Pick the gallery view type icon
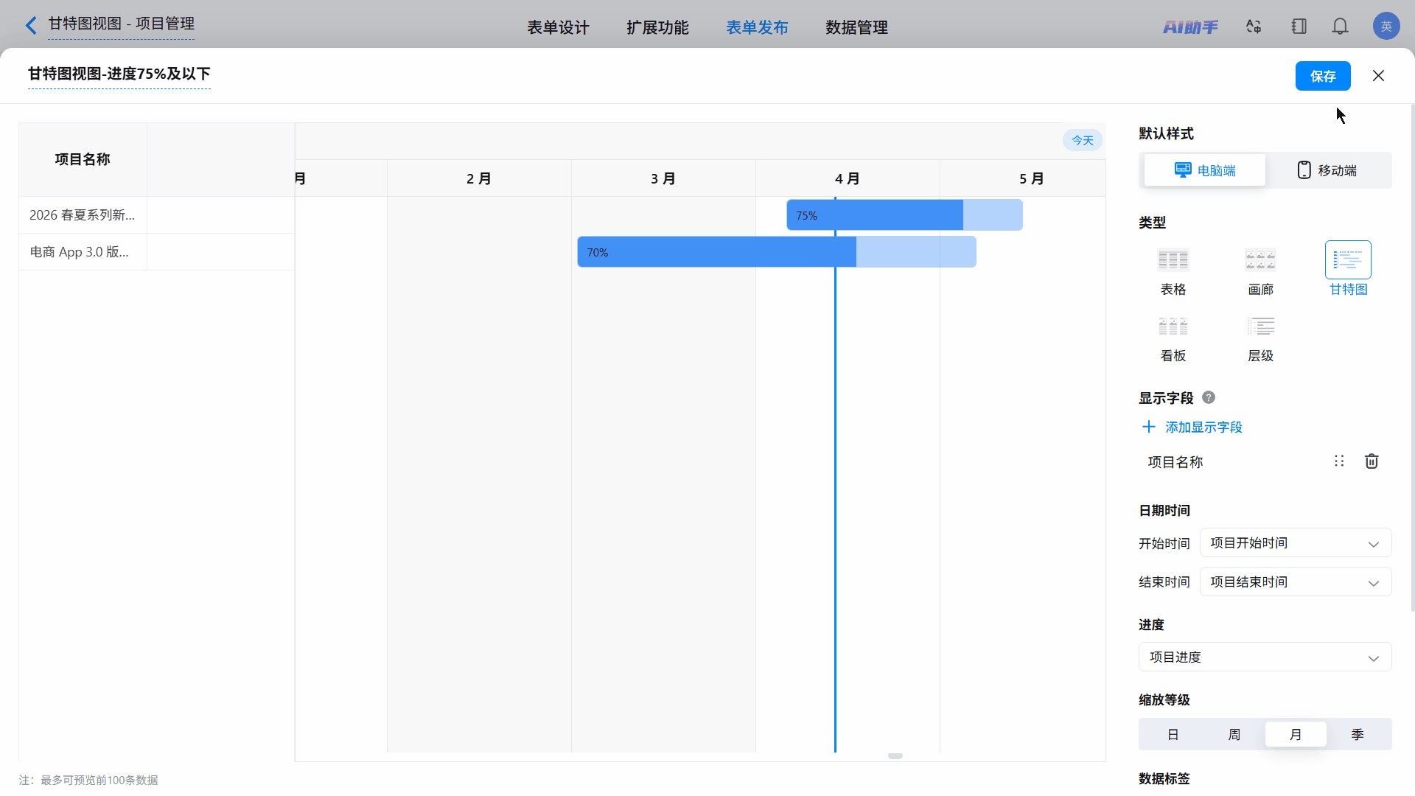The image size is (1415, 796). pyautogui.click(x=1260, y=260)
